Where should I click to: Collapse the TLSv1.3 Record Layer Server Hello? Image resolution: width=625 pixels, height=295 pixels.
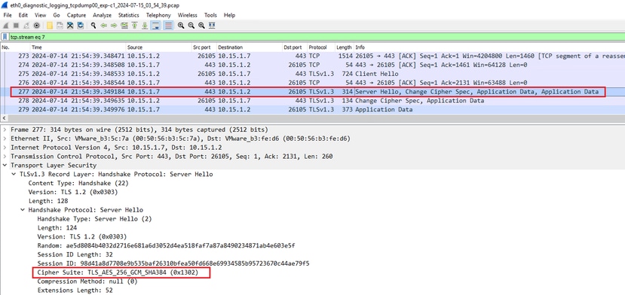click(x=14, y=175)
